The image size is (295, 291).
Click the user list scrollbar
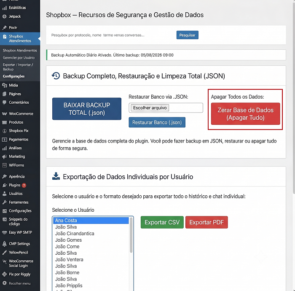pos(131,235)
